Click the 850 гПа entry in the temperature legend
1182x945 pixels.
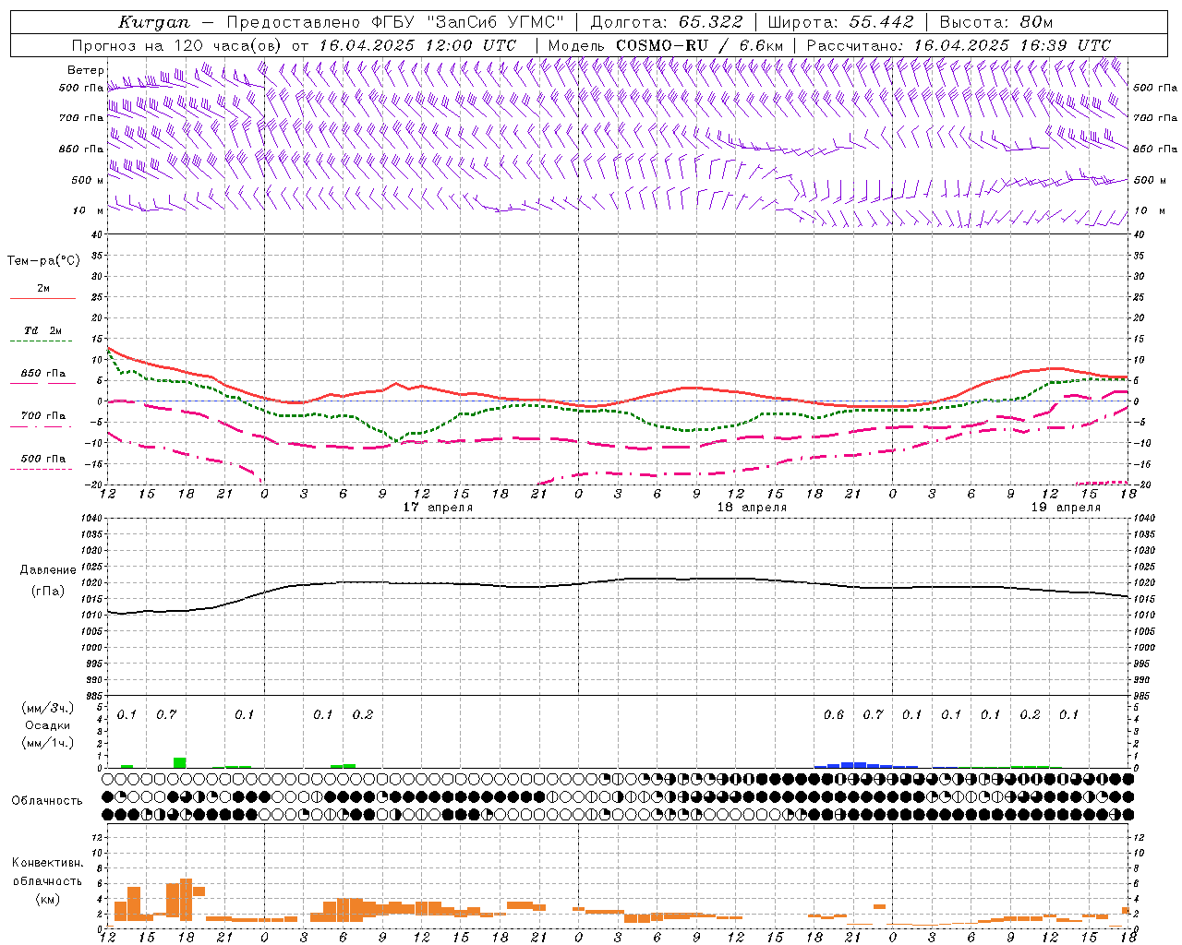point(42,374)
